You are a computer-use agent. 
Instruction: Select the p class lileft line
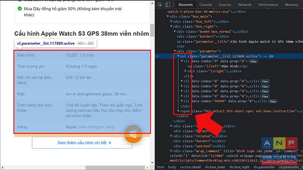[x=217, y=66]
